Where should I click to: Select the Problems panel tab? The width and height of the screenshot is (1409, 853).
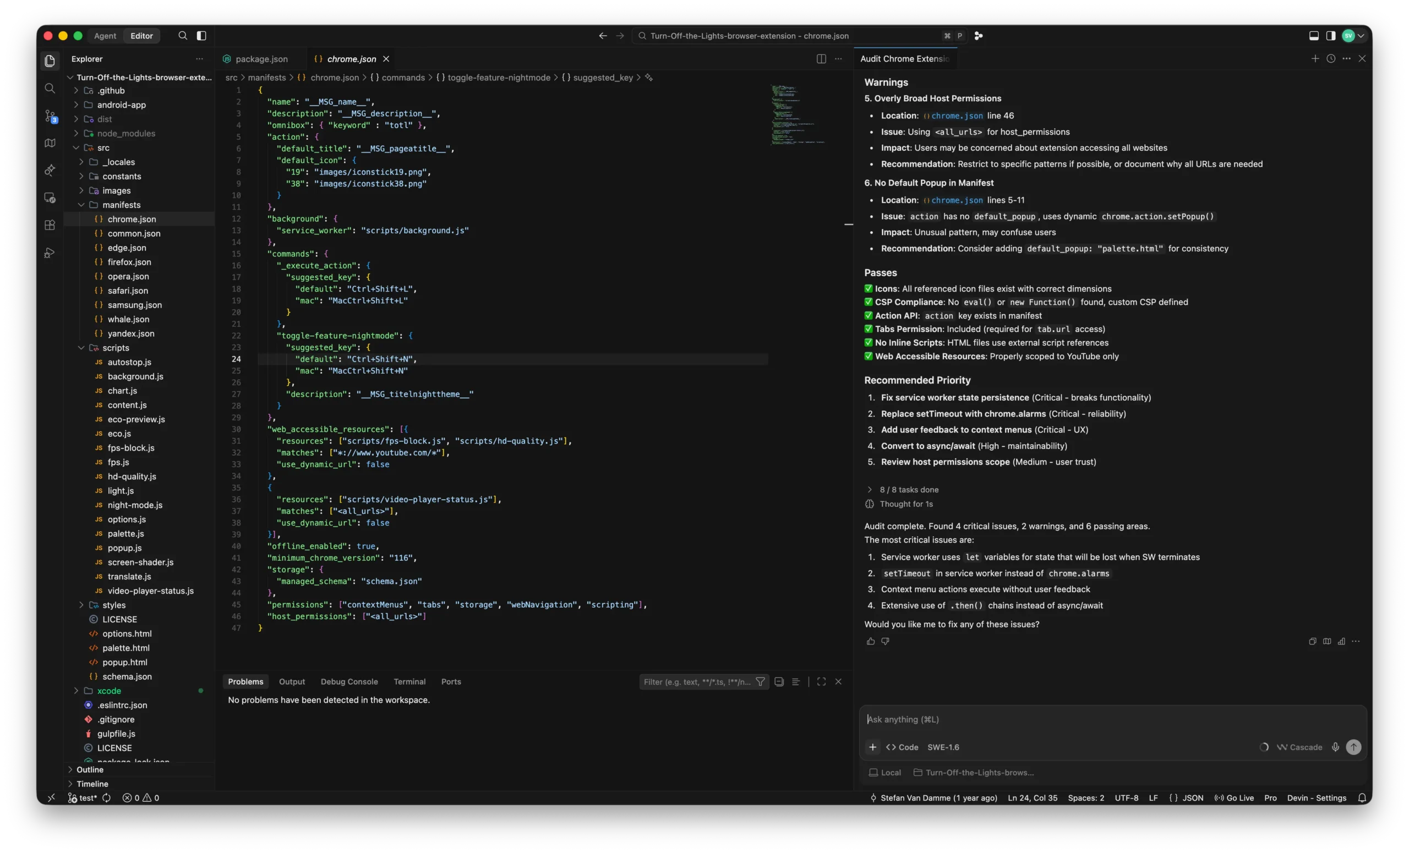(245, 681)
